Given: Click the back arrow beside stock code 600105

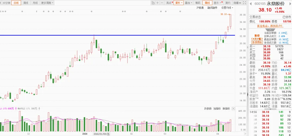Looking at the screenshot, I should [251, 4].
